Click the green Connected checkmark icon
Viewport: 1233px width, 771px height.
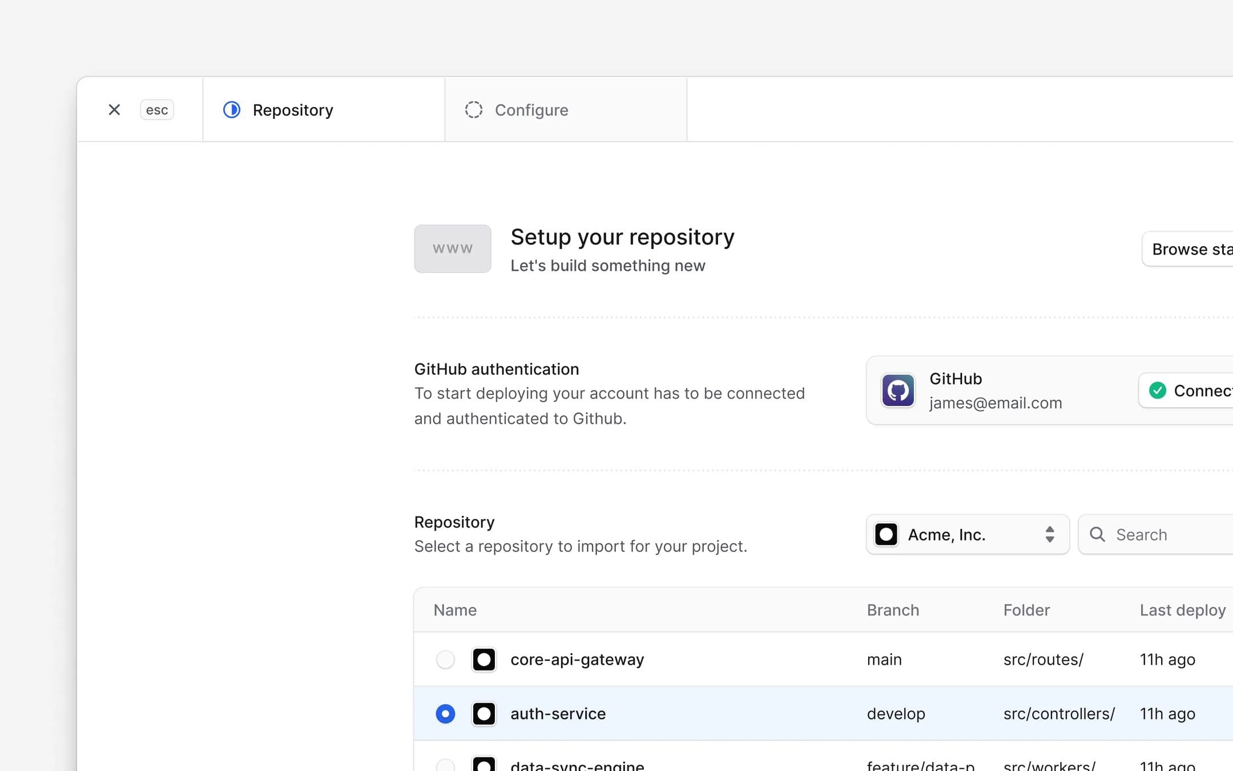coord(1158,391)
